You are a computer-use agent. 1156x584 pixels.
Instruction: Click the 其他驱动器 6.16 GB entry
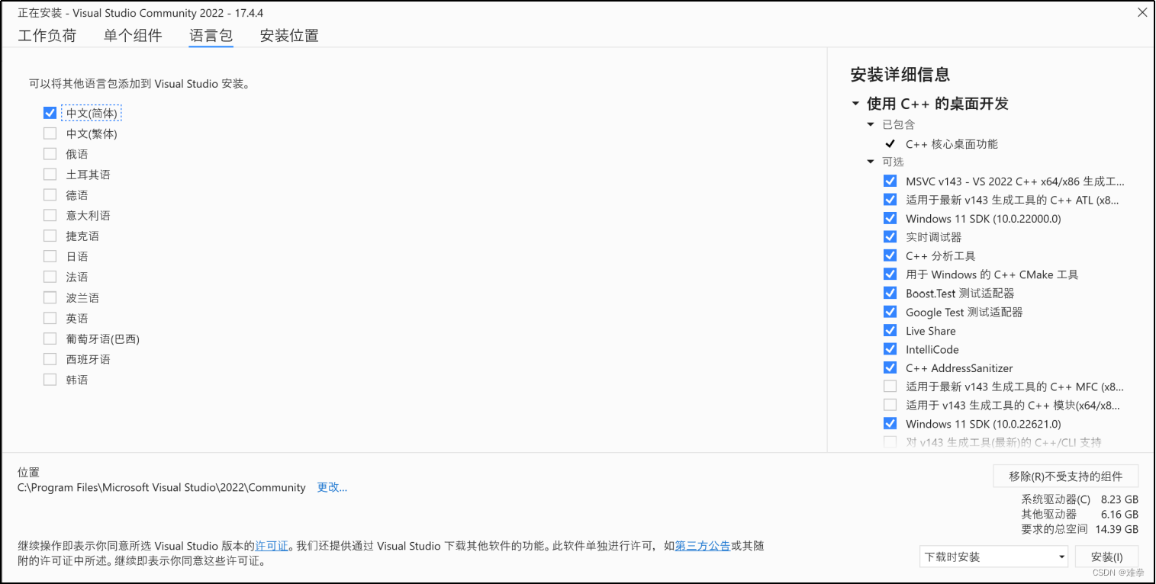[1080, 515]
